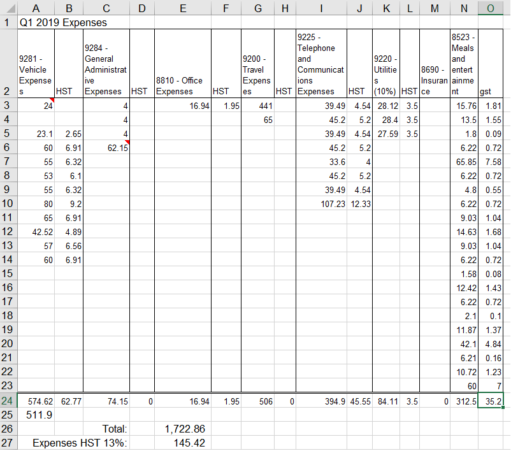Select column E header
This screenshot has width=511, height=451.
(182, 7)
